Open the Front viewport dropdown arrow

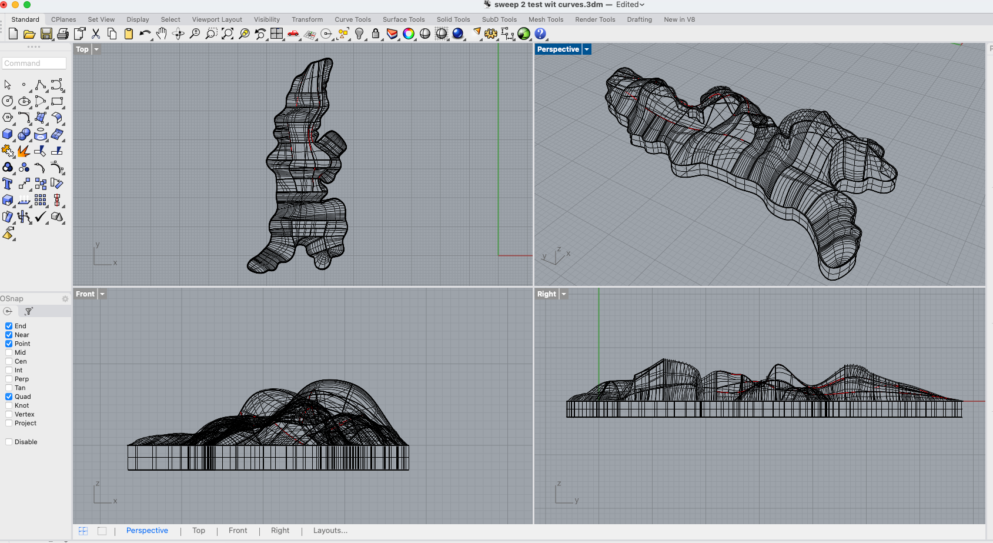tap(102, 294)
